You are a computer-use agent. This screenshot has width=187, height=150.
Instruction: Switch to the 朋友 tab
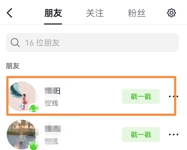[x=53, y=13]
